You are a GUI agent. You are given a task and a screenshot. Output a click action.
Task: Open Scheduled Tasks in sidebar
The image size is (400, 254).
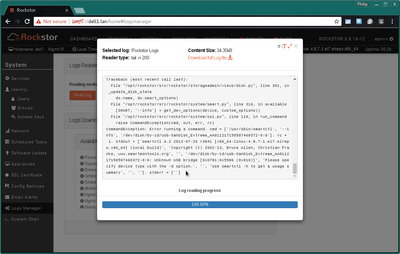click(x=26, y=142)
